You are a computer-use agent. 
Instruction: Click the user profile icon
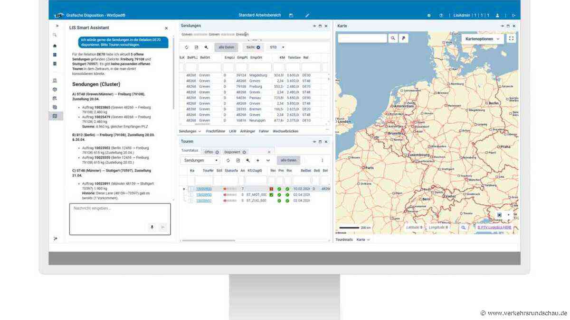pos(497,15)
